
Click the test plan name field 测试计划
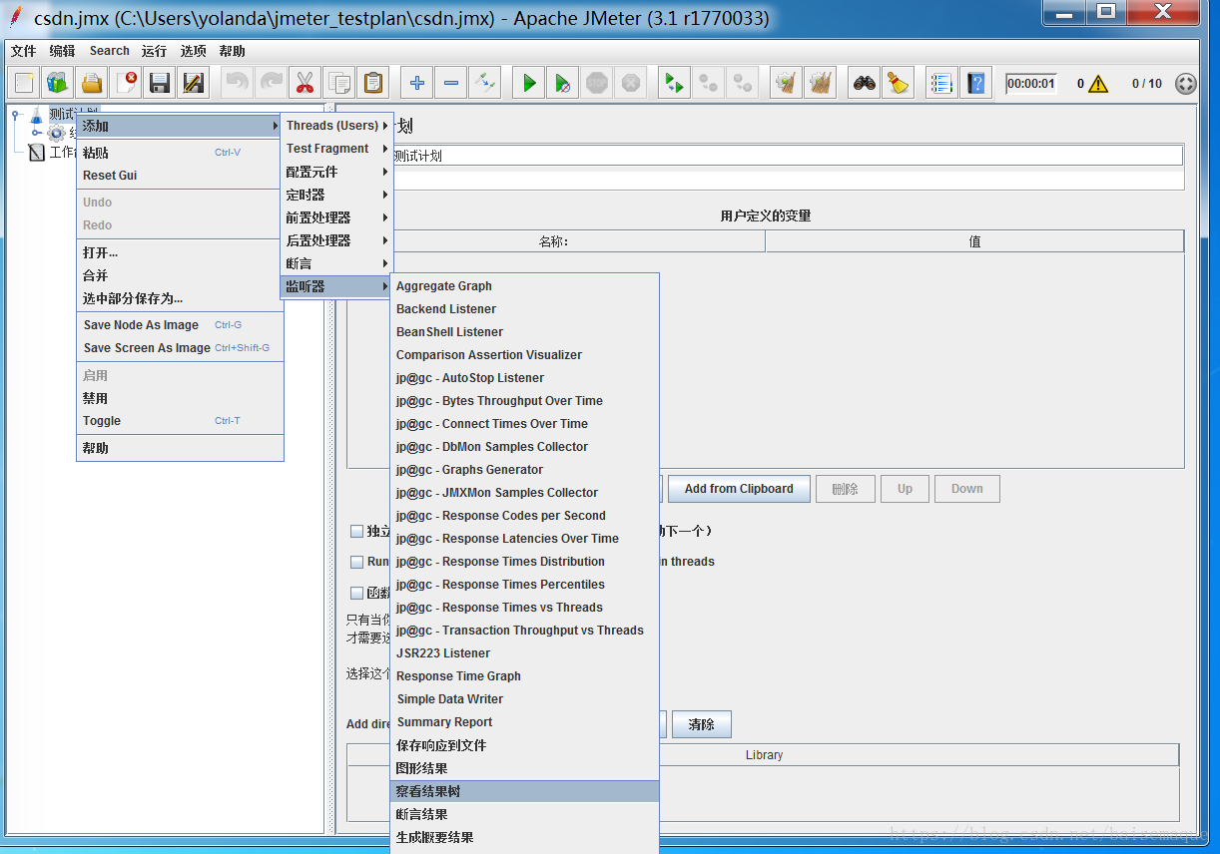coord(788,156)
